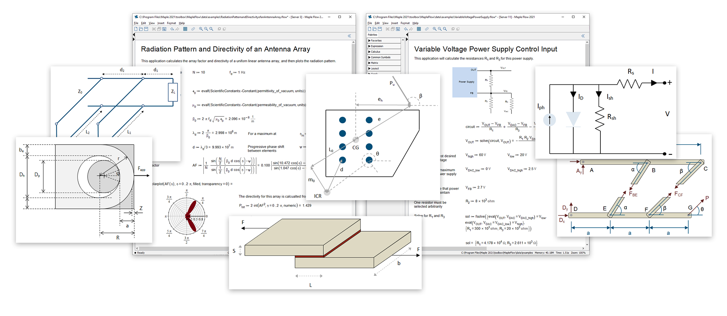
Task: Click double chevron in Power Supply window
Action: [x=583, y=36]
